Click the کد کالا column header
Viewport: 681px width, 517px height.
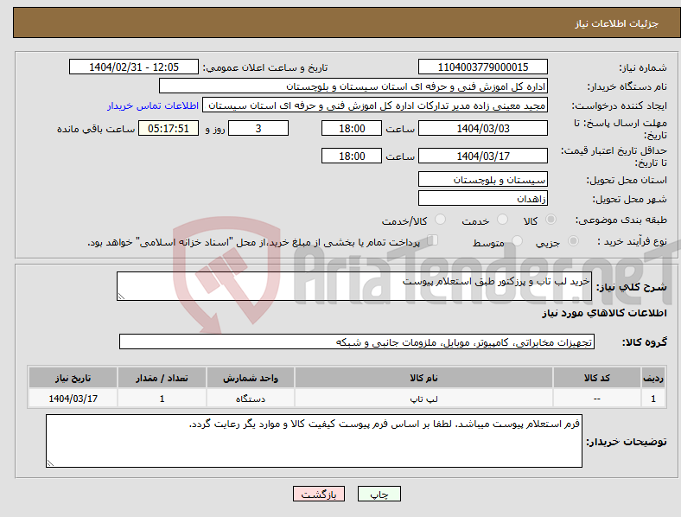coord(597,378)
